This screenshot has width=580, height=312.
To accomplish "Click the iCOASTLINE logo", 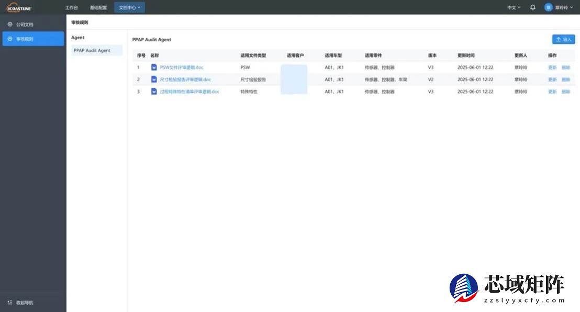I will point(18,7).
